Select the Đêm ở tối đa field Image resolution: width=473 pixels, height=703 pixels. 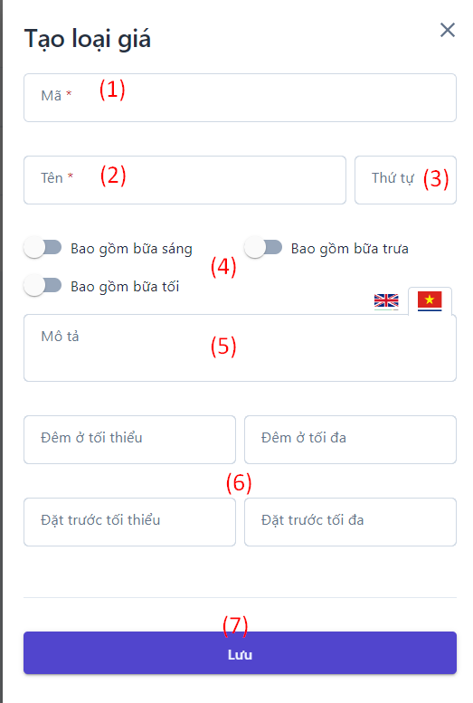[x=350, y=440]
